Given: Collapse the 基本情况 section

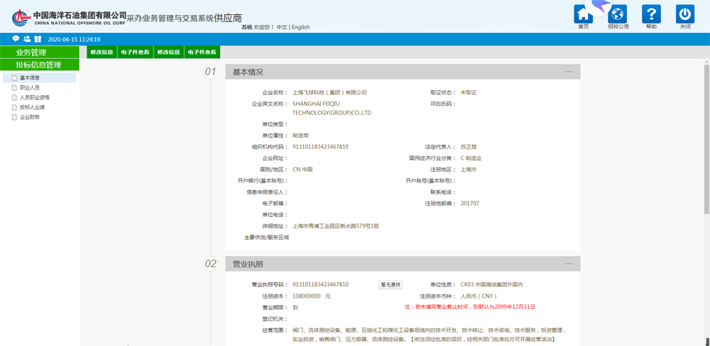Looking at the screenshot, I should click(569, 72).
